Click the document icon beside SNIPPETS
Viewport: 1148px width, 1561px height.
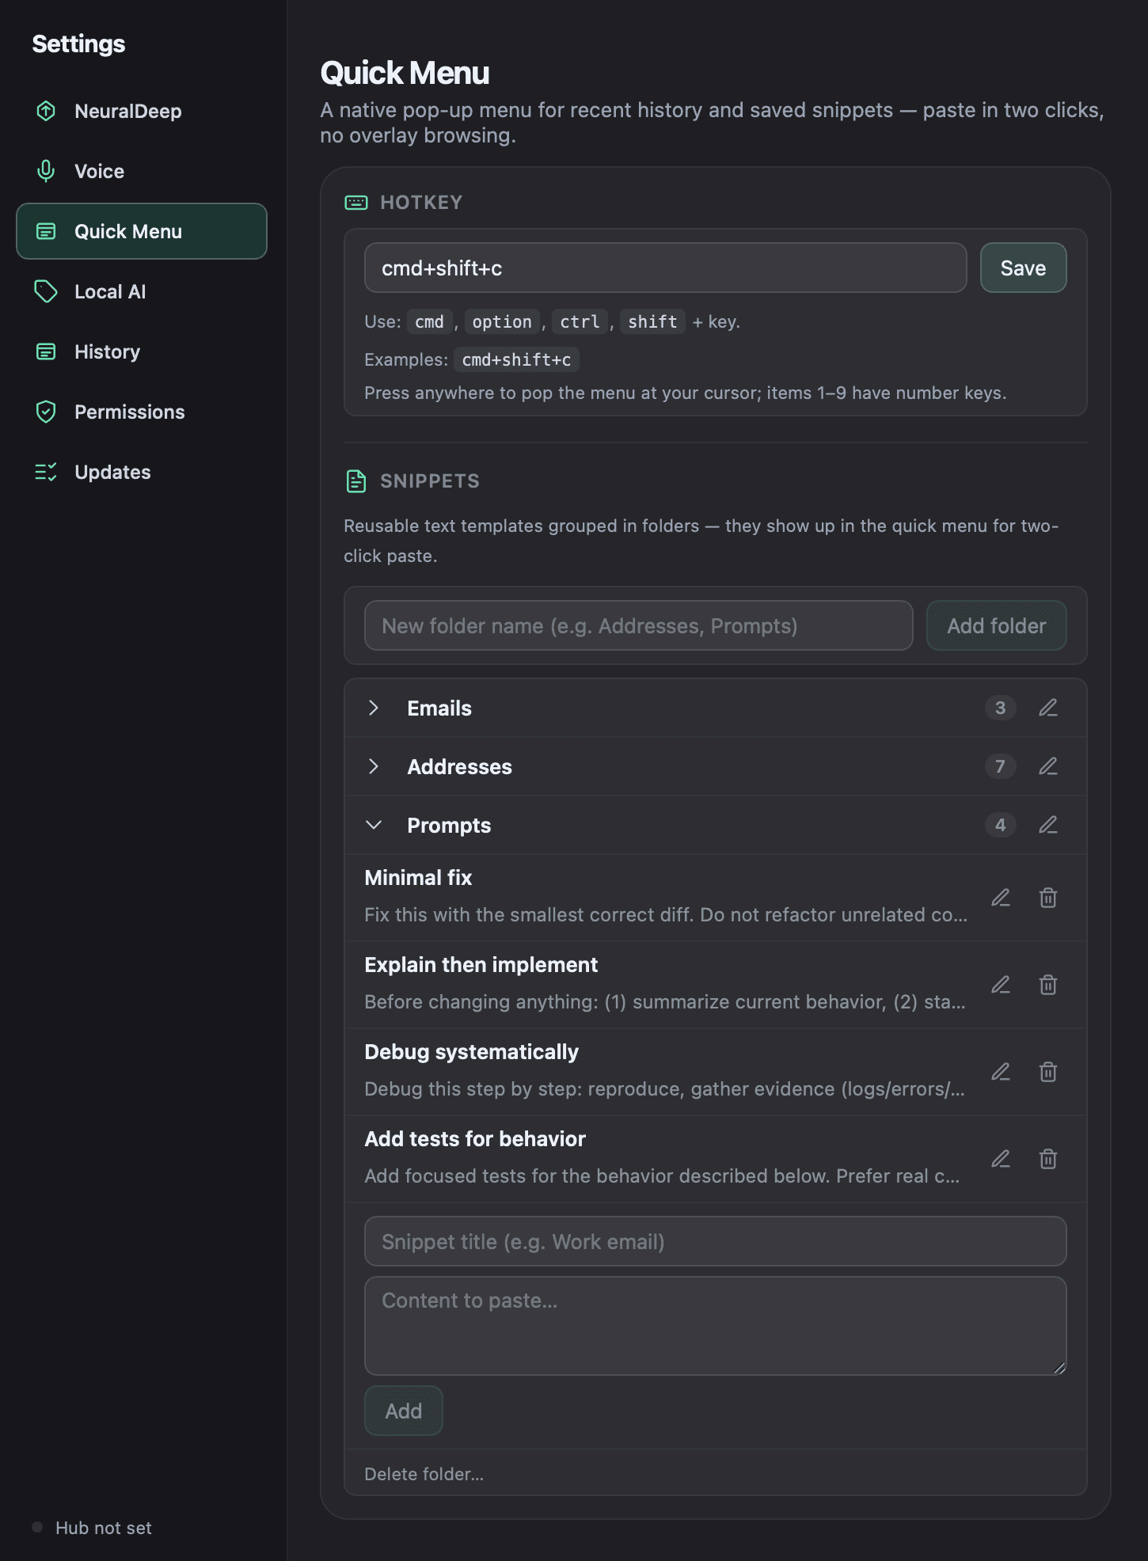(356, 481)
